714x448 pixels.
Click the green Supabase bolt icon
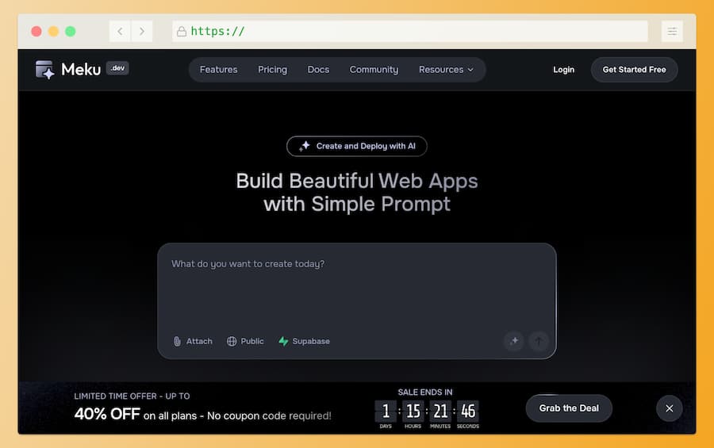coord(283,341)
